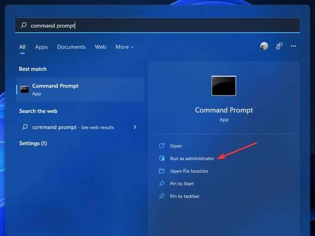Click the folder icon for Open file location

click(162, 171)
